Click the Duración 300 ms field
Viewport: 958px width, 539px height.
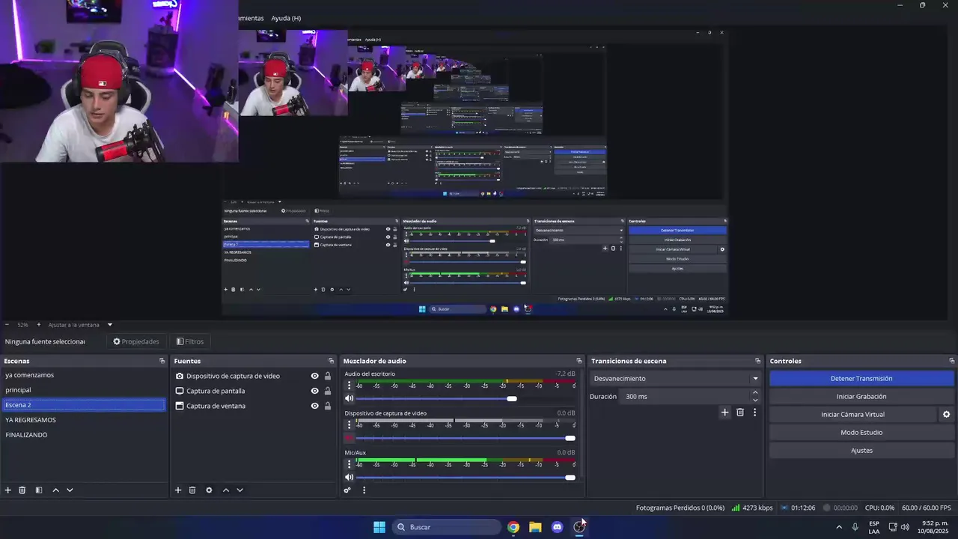[685, 397]
